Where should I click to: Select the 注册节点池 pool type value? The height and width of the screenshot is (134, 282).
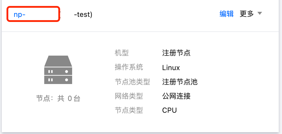coord(180,82)
